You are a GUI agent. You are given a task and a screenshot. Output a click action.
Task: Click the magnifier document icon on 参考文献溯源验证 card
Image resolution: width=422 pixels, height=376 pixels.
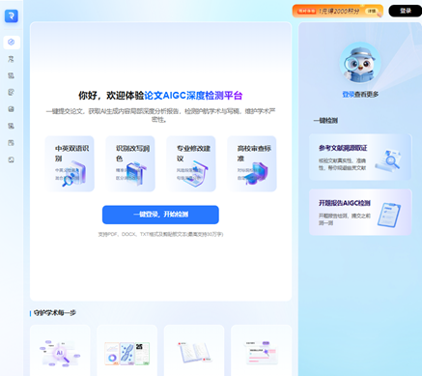(x=389, y=159)
